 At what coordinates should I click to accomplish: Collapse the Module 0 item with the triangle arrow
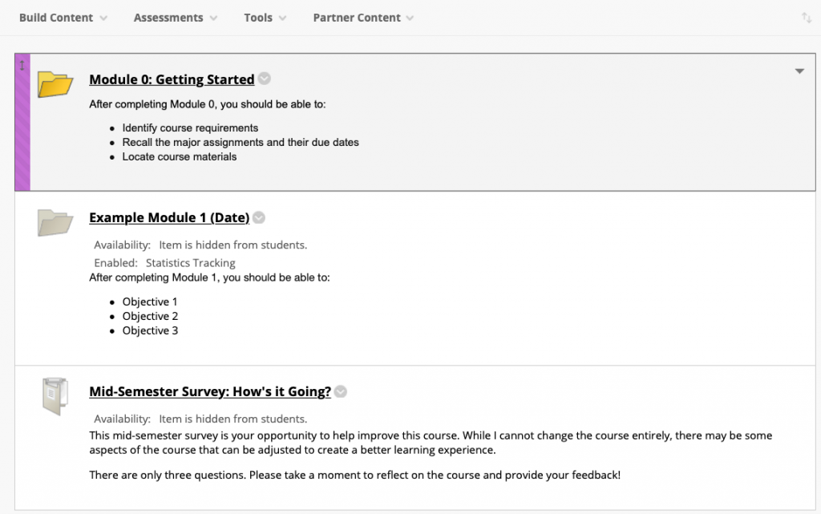tap(799, 71)
